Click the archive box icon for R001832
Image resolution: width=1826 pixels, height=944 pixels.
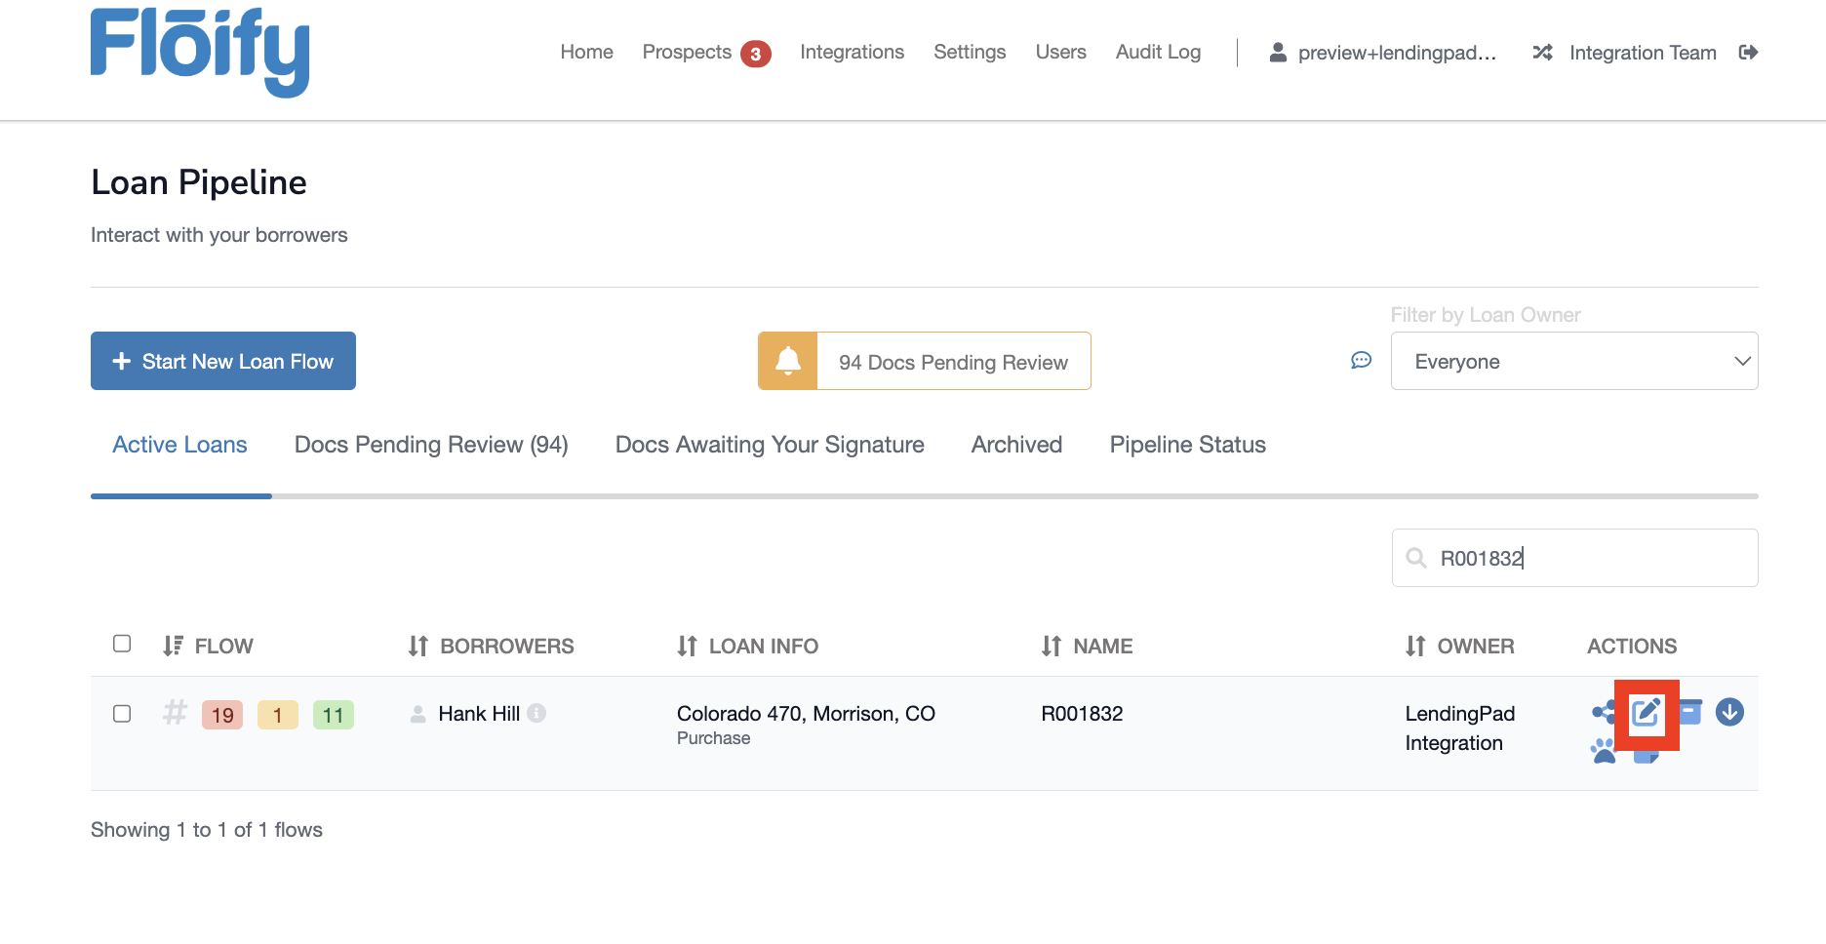coord(1691,711)
